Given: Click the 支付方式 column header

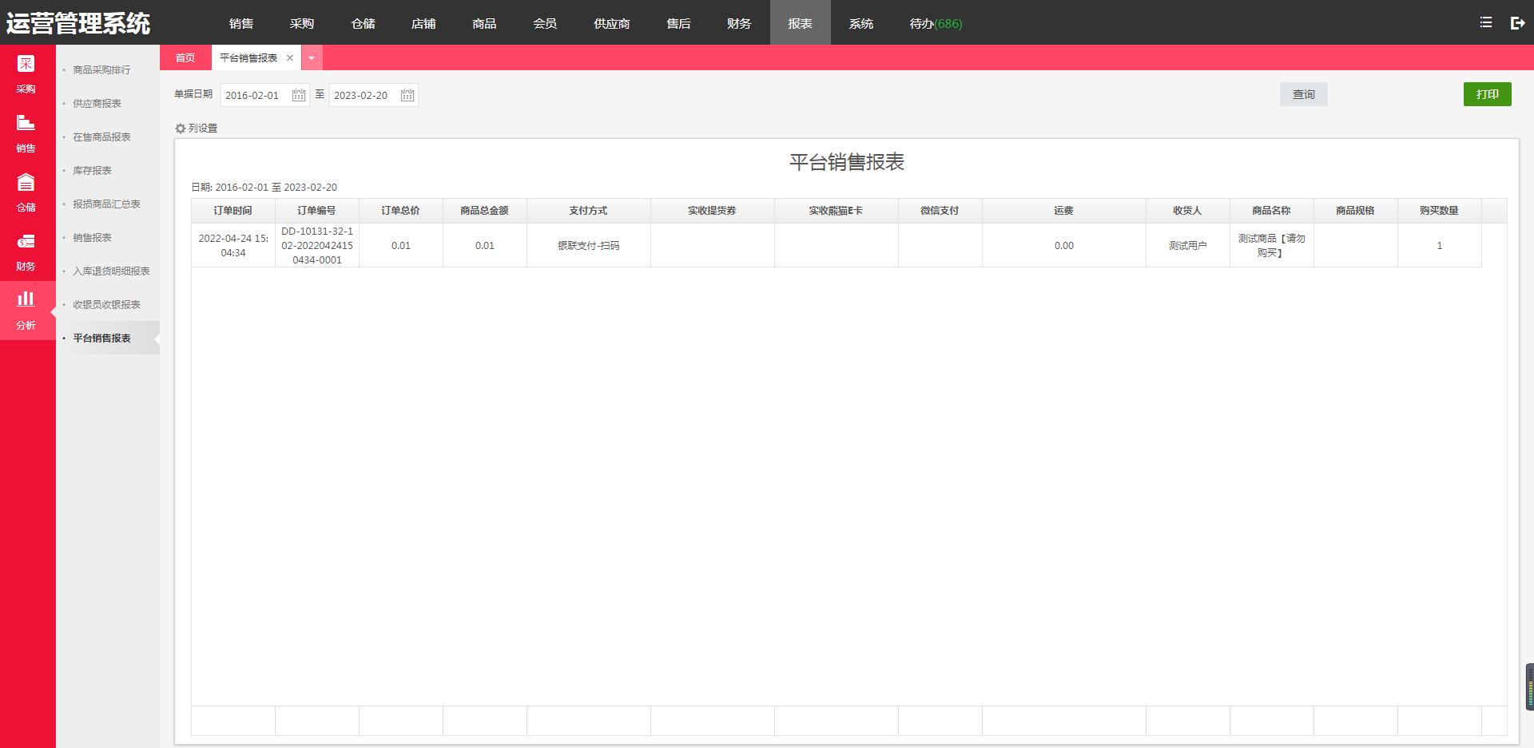Looking at the screenshot, I should coord(589,211).
